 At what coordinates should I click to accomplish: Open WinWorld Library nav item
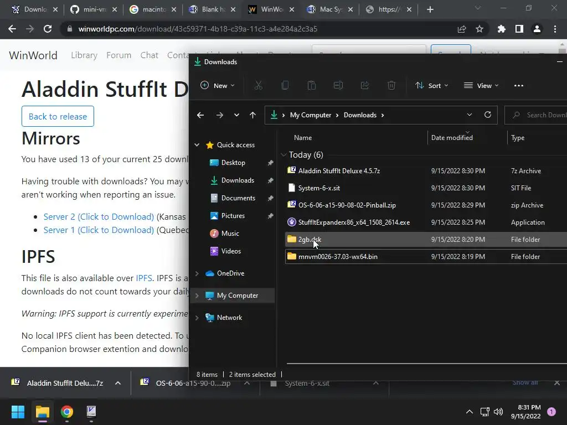pyautogui.click(x=84, y=55)
